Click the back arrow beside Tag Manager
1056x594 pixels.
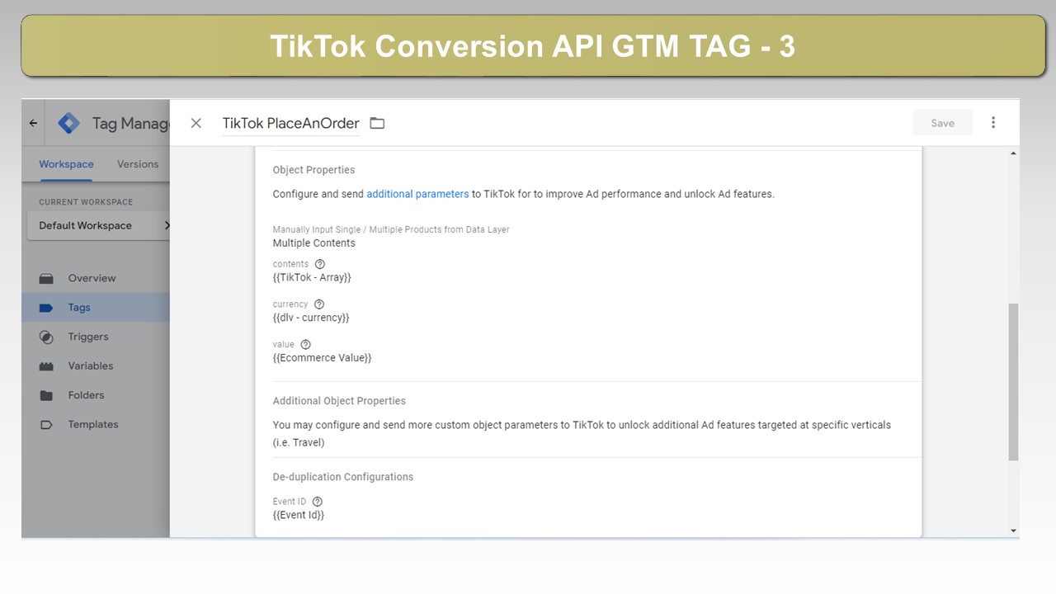(x=33, y=123)
